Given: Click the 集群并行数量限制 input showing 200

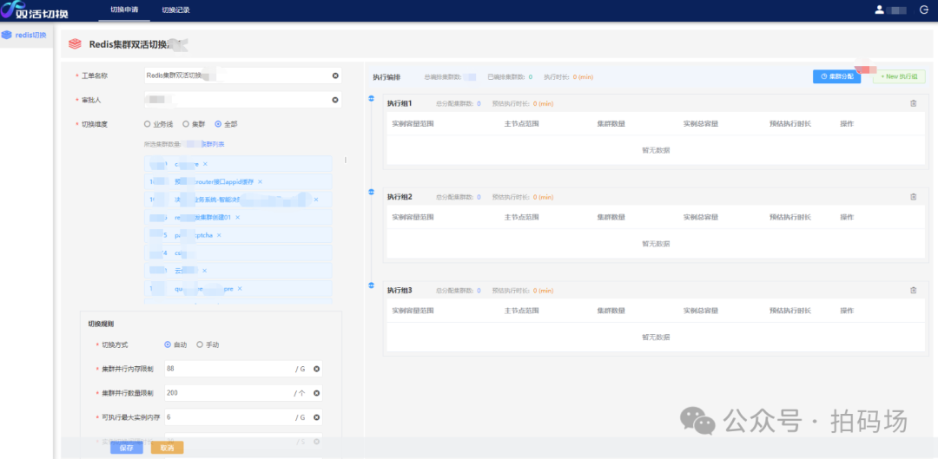Looking at the screenshot, I should tap(243, 393).
